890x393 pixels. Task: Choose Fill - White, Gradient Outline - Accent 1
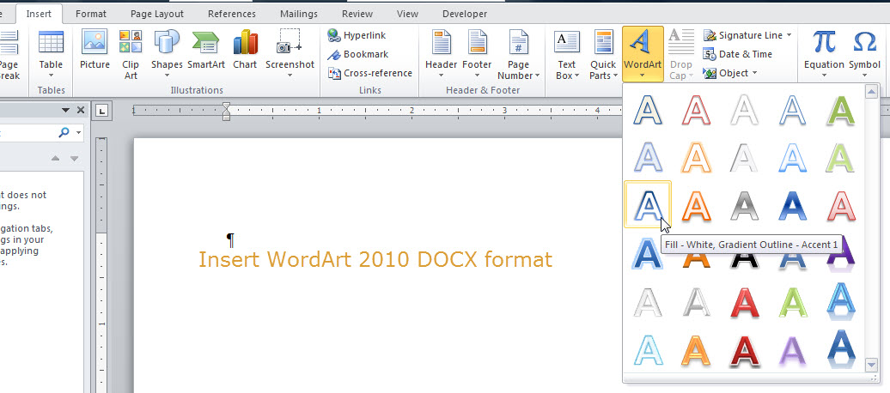point(648,205)
